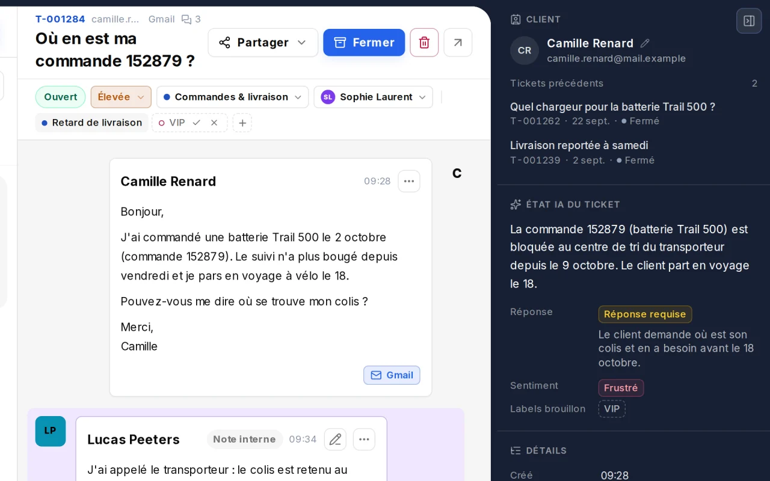The image size is (770, 481).
Task: Click the AI summary about commande 152879
Action: pyautogui.click(x=630, y=256)
